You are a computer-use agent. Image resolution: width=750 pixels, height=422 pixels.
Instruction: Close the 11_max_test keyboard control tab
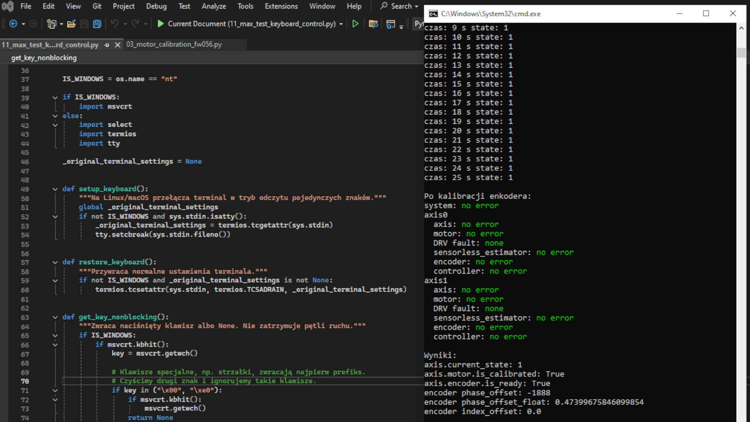(117, 45)
